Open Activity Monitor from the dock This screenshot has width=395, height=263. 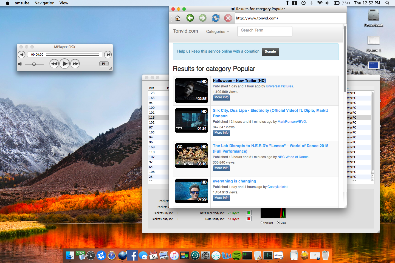268,255
